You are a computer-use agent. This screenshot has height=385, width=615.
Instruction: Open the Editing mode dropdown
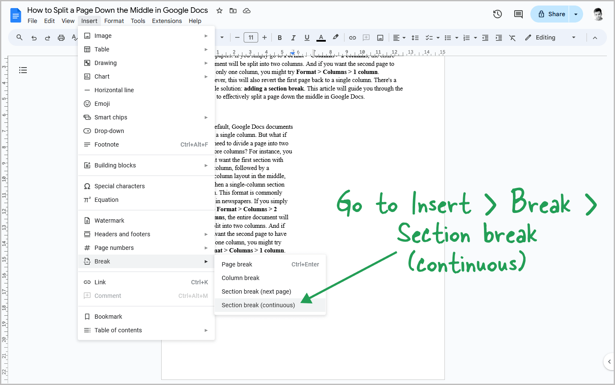550,37
